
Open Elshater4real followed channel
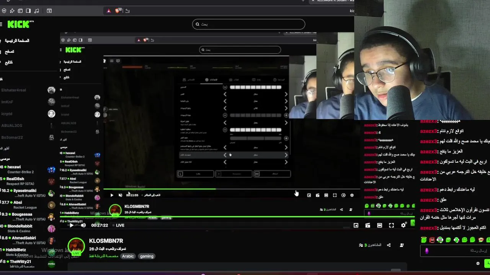(28, 90)
